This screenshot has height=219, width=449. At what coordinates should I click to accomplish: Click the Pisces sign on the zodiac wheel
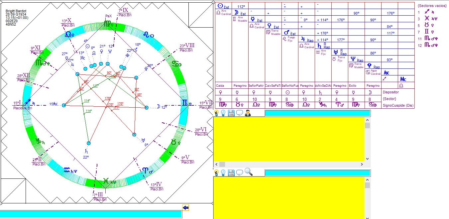[x=106, y=181]
